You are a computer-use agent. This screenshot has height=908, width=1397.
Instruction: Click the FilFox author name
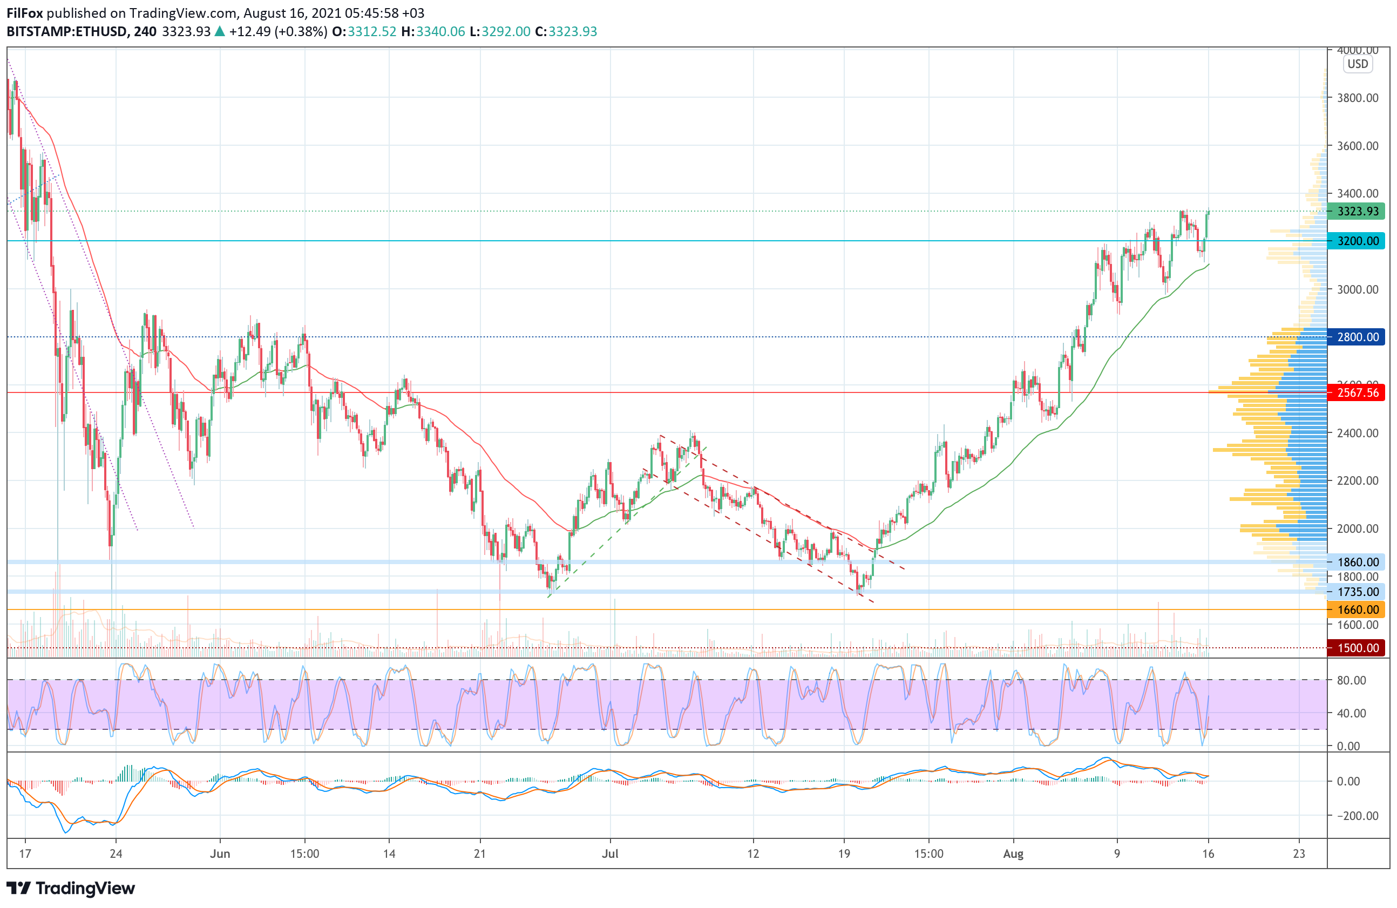pos(25,13)
